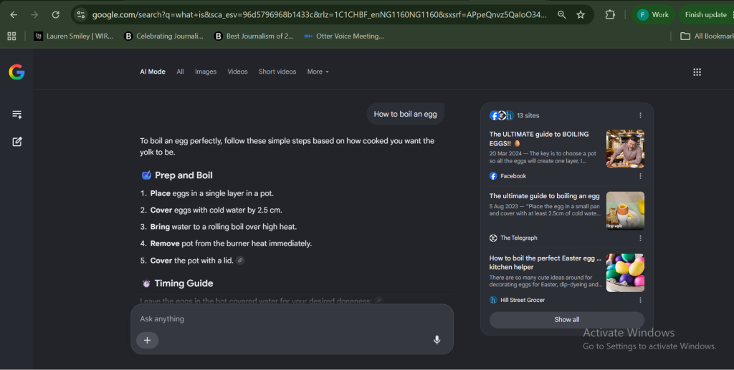This screenshot has width=734, height=370.
Task: Click the plus attachment button
Action: tap(148, 340)
